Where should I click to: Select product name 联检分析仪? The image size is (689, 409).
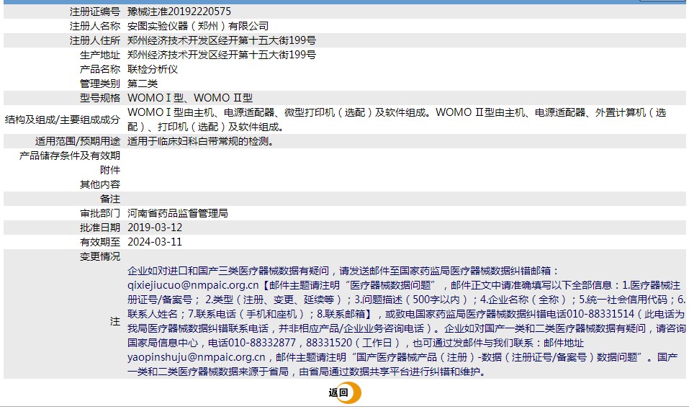(x=153, y=69)
